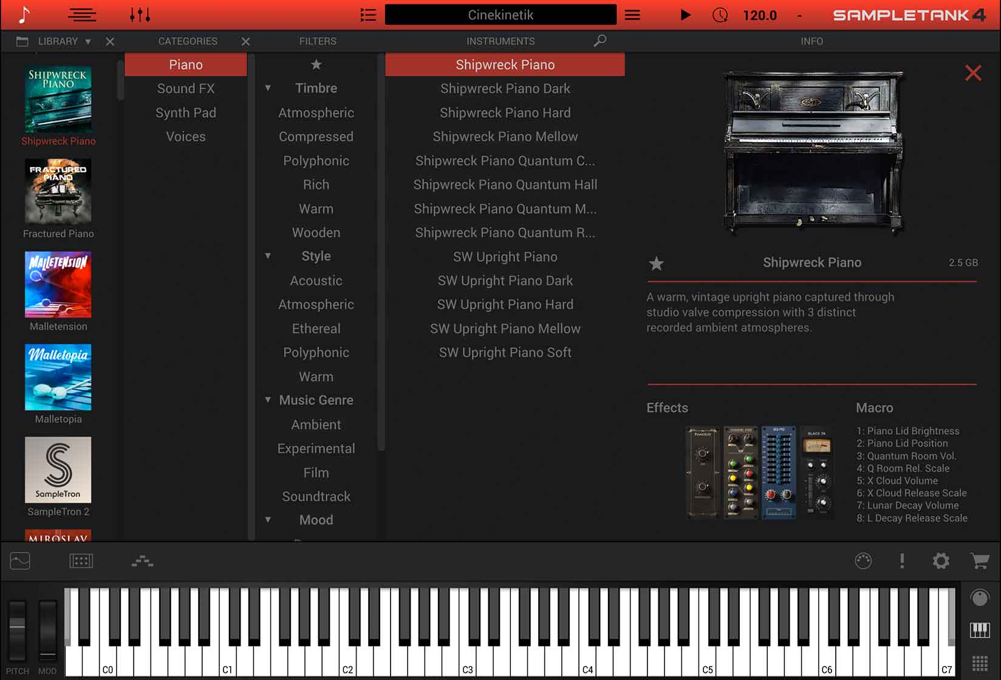Image resolution: width=1001 pixels, height=680 pixels.
Task: Click the Cinekinetik preset name field
Action: pos(501,15)
